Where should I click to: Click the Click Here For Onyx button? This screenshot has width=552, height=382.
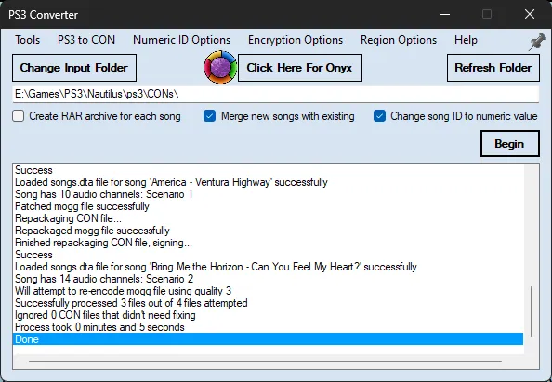tap(300, 68)
